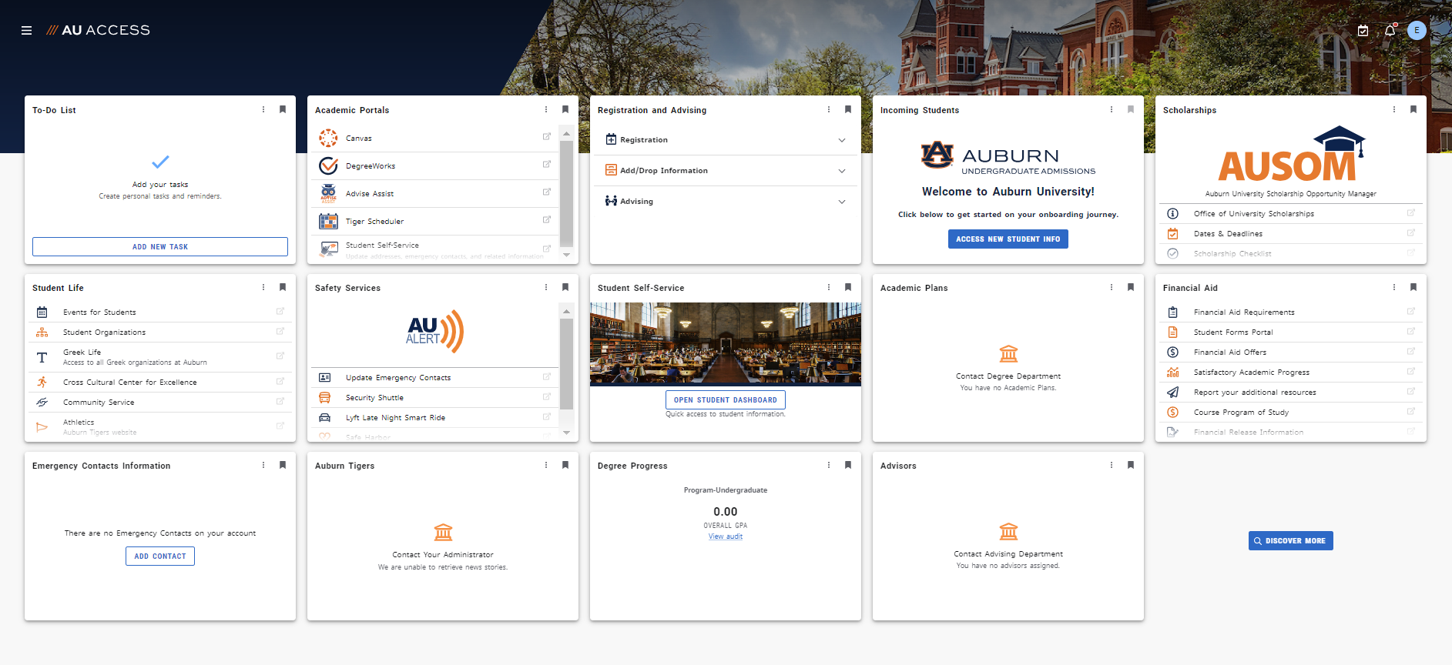Click Access New Student Info button

pyautogui.click(x=1008, y=239)
